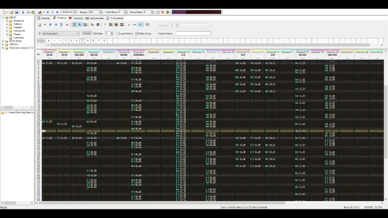Click the new pattern icon
Viewport: 388px width, 218px height.
coord(39,25)
